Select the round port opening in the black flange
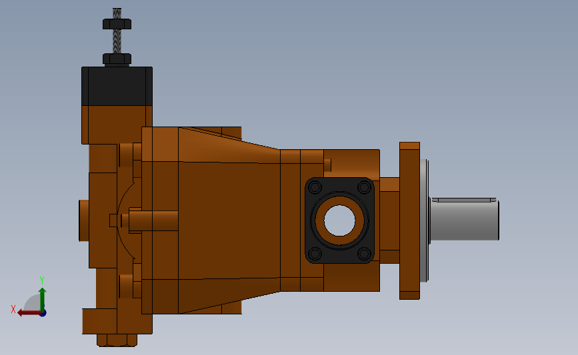Viewport: 578px width, 355px height. 339,220
